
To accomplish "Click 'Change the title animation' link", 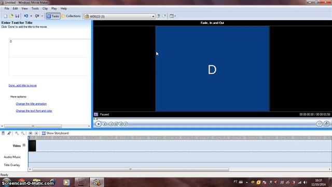I will pos(31,104).
